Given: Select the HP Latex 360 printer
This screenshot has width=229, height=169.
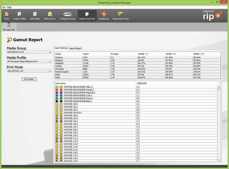Looking at the screenshot, I should tap(9, 27).
